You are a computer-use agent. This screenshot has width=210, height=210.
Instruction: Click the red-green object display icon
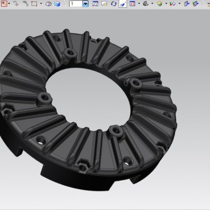click(173, 4)
